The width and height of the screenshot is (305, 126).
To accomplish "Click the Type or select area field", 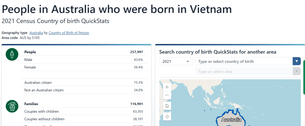I will pos(244,71).
